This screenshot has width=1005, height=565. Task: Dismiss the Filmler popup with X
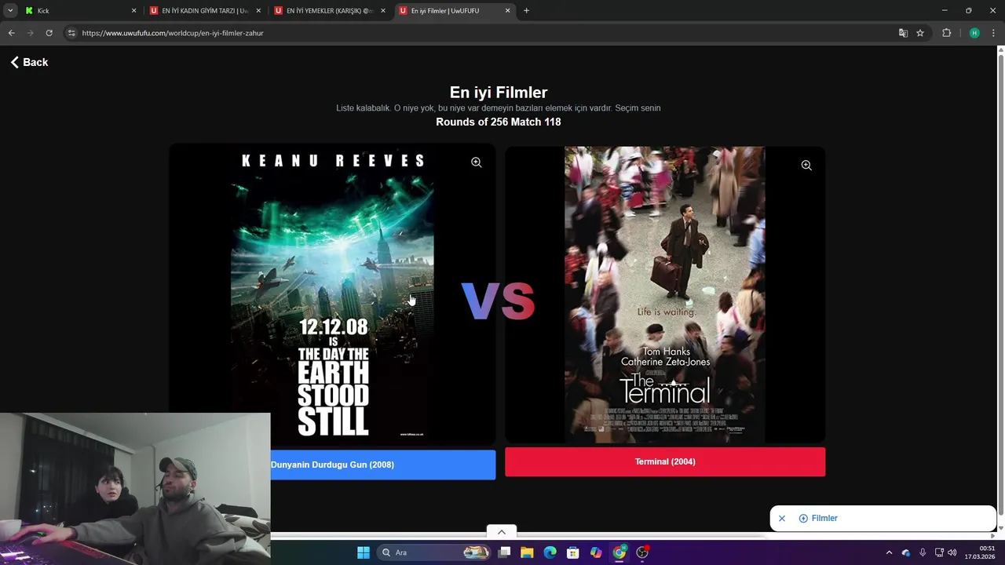coord(782,519)
